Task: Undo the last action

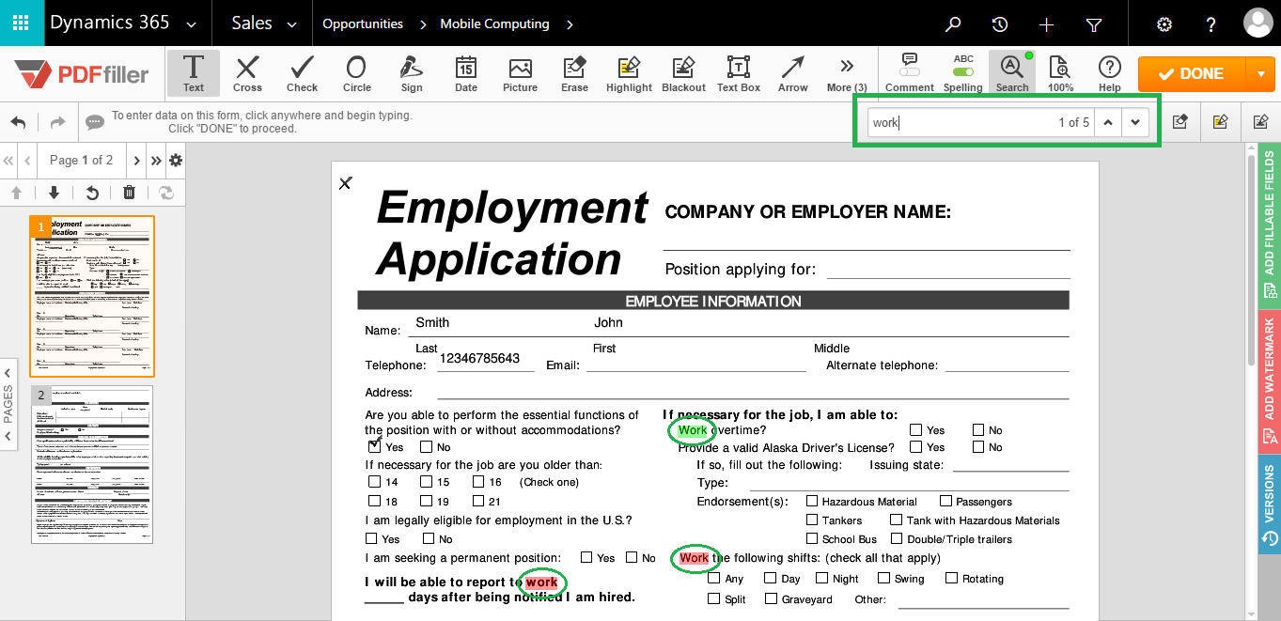Action: pos(18,122)
